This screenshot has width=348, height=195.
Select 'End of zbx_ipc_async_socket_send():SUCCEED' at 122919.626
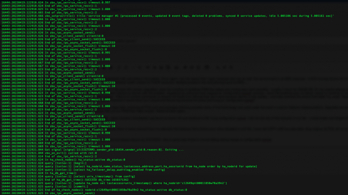pos(58,43)
